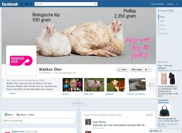Open the Help mee pig thumbnail
This screenshot has width=182, height=133.
[94, 85]
